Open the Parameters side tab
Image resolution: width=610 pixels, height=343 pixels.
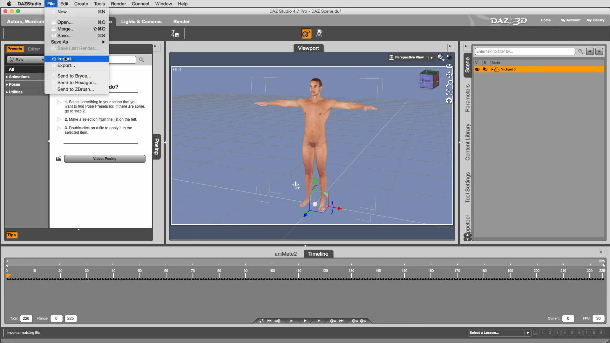pyautogui.click(x=467, y=98)
